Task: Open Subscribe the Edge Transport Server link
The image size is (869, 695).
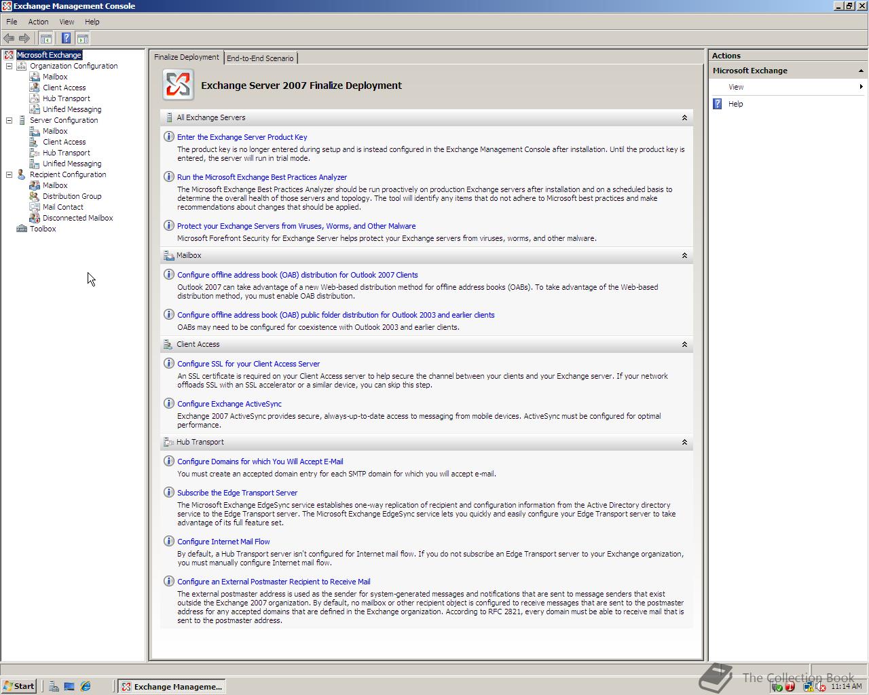Action: [237, 493]
